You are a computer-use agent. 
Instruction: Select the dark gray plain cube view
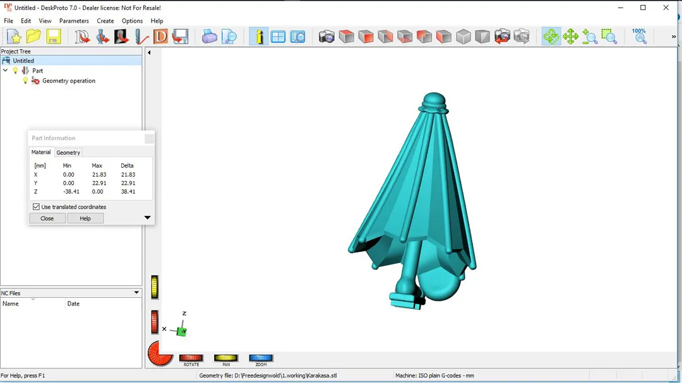click(x=482, y=37)
